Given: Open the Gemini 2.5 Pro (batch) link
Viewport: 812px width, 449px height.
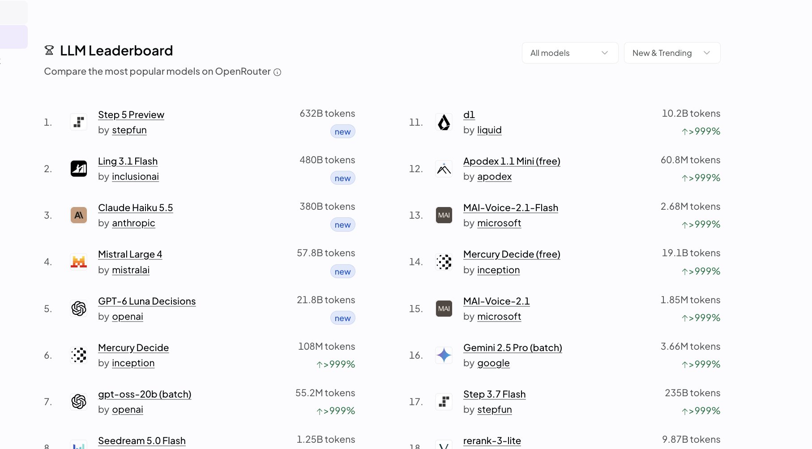Looking at the screenshot, I should pyautogui.click(x=513, y=347).
